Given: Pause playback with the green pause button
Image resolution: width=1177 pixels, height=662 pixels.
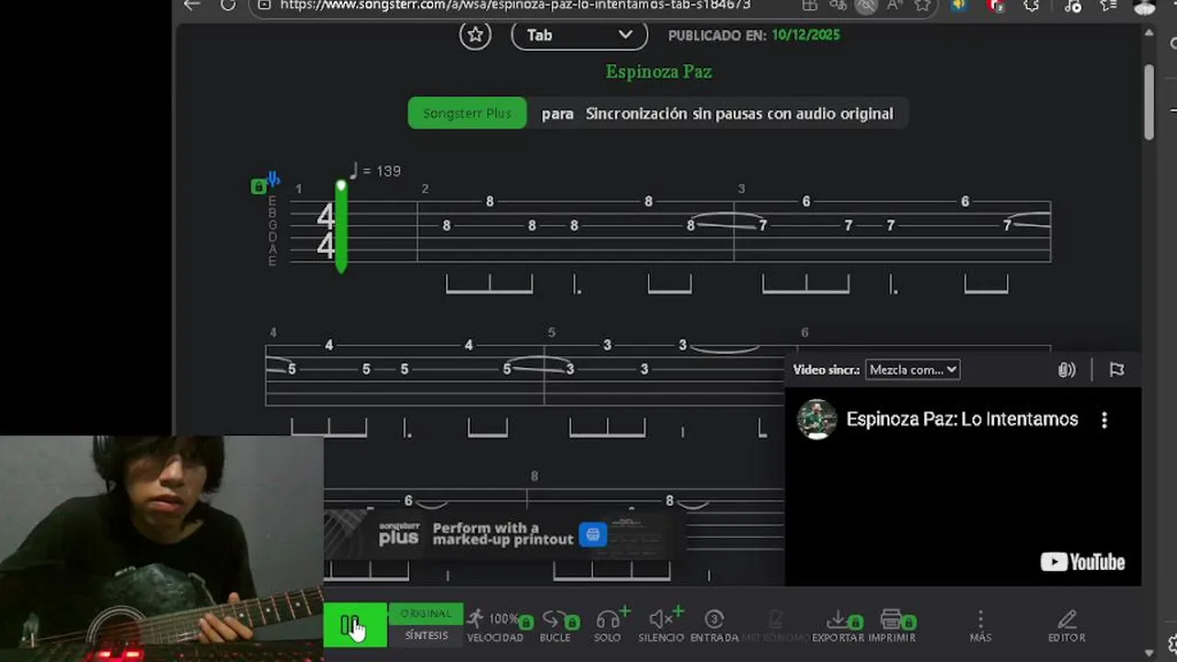Looking at the screenshot, I should point(355,626).
